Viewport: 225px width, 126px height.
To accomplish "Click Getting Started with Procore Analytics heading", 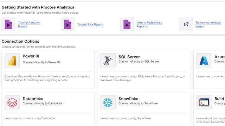I will tap(38, 7).
